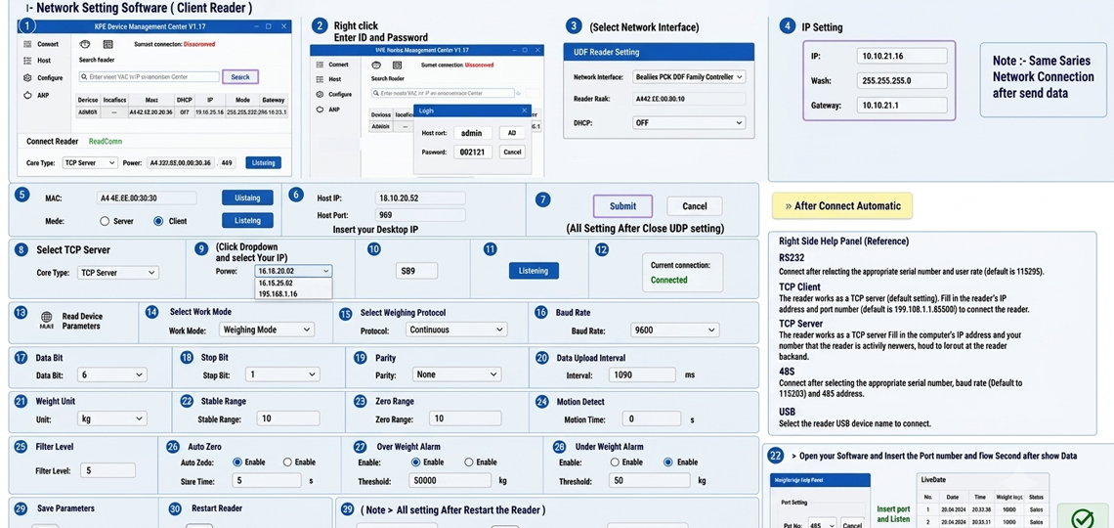This screenshot has width=1114, height=528.
Task: Open the DHCP OFF dropdown
Action: point(689,123)
